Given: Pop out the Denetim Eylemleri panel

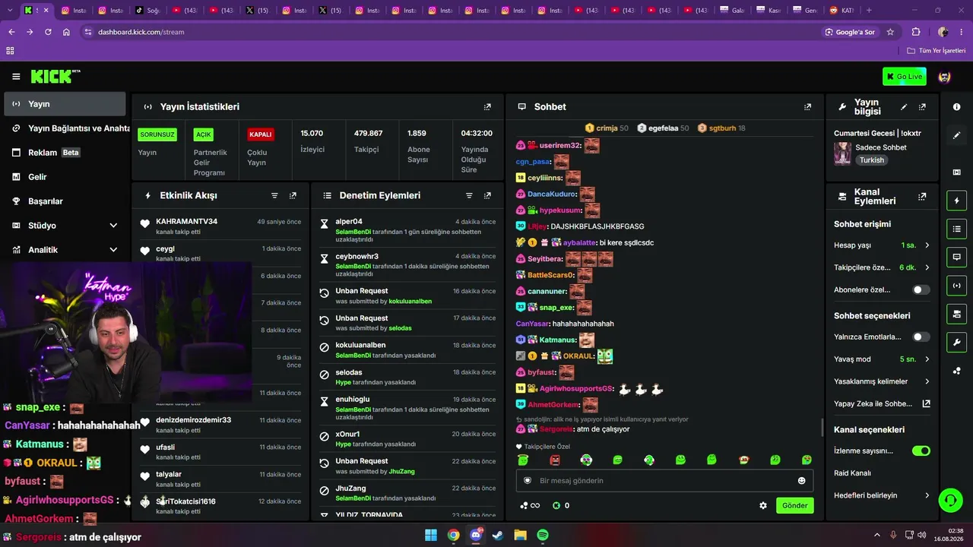Looking at the screenshot, I should [x=487, y=195].
